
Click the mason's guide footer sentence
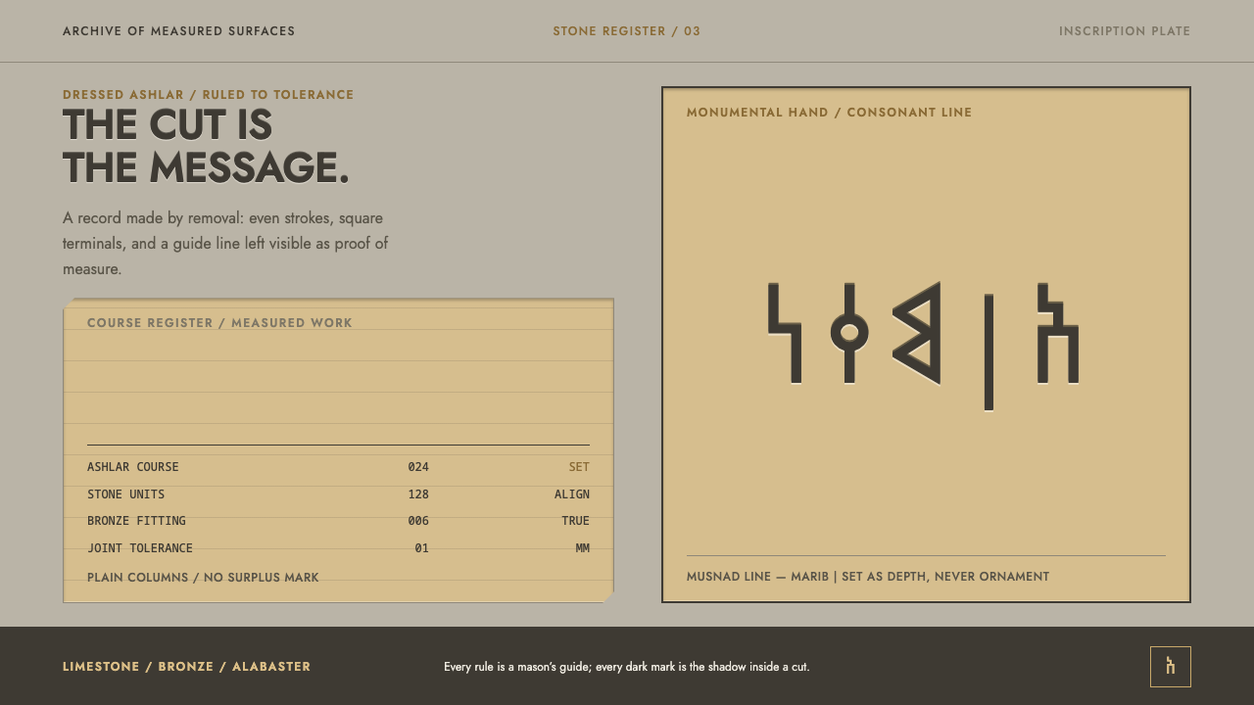(627, 667)
